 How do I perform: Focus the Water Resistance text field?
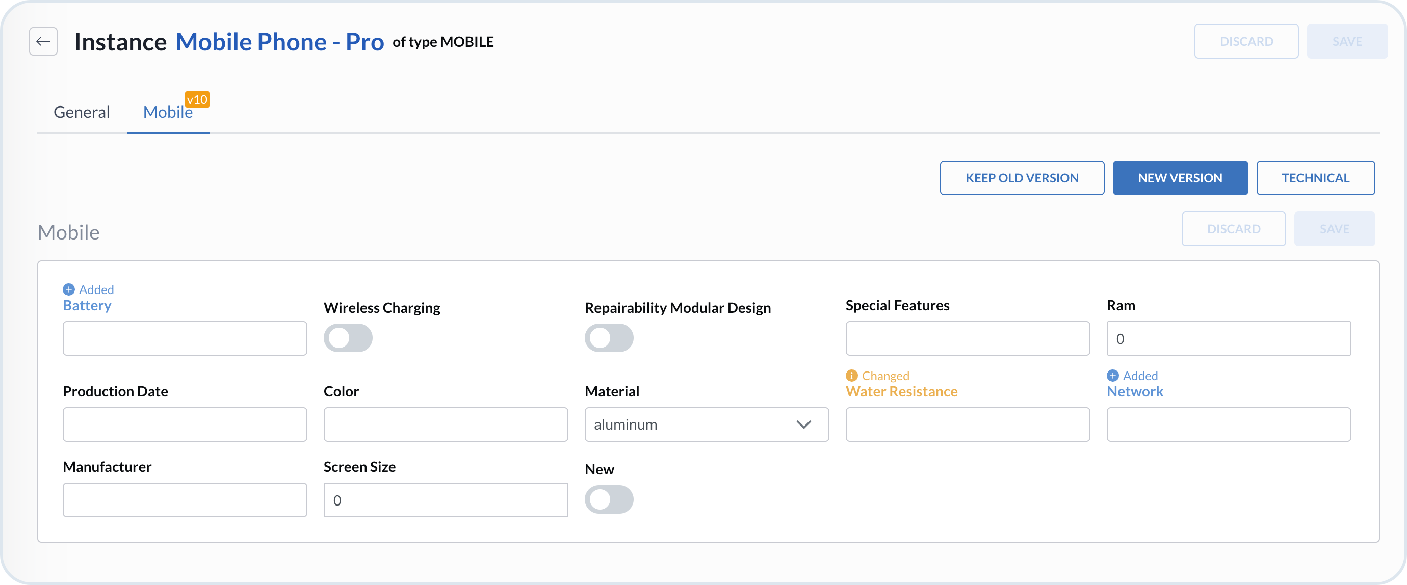tap(968, 424)
